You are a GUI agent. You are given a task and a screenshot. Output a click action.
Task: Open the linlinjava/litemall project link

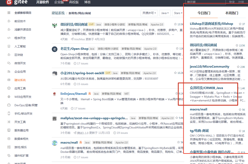[74, 94]
